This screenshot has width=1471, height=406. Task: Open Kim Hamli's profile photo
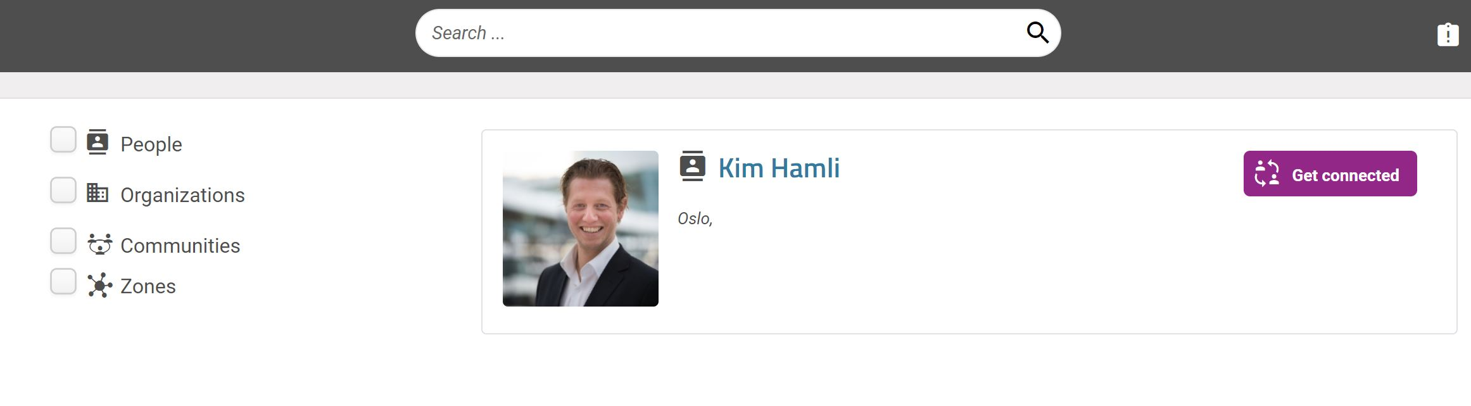tap(581, 229)
